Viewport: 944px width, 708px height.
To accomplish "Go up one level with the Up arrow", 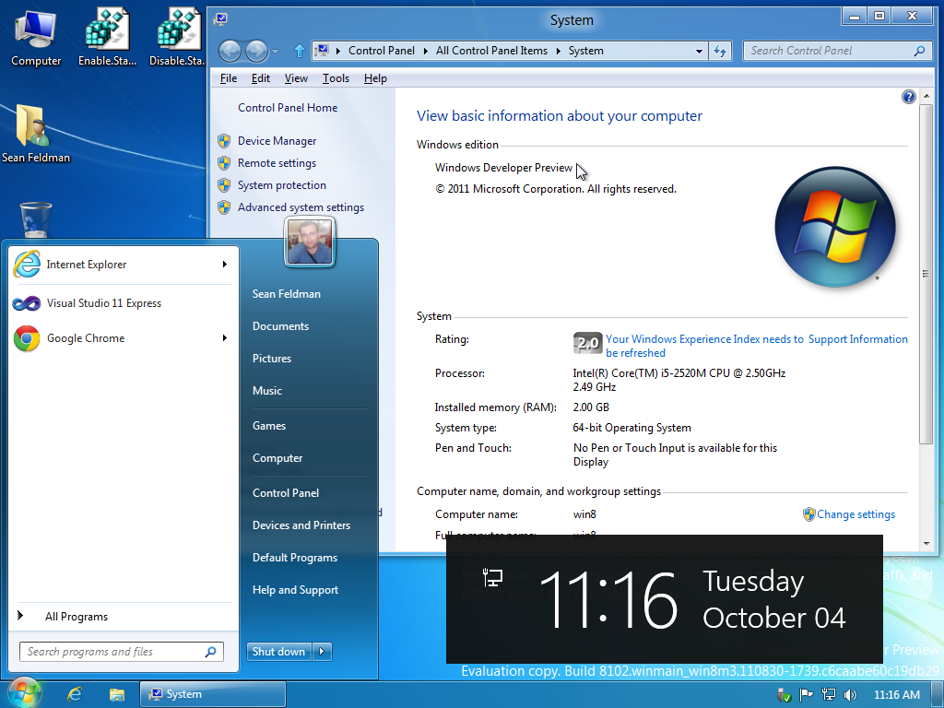I will tap(300, 52).
